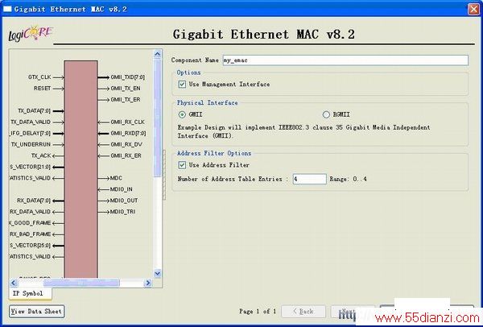The image size is (483, 327).
Task: Click the GMII_RX_CLK port label
Action: (127, 122)
